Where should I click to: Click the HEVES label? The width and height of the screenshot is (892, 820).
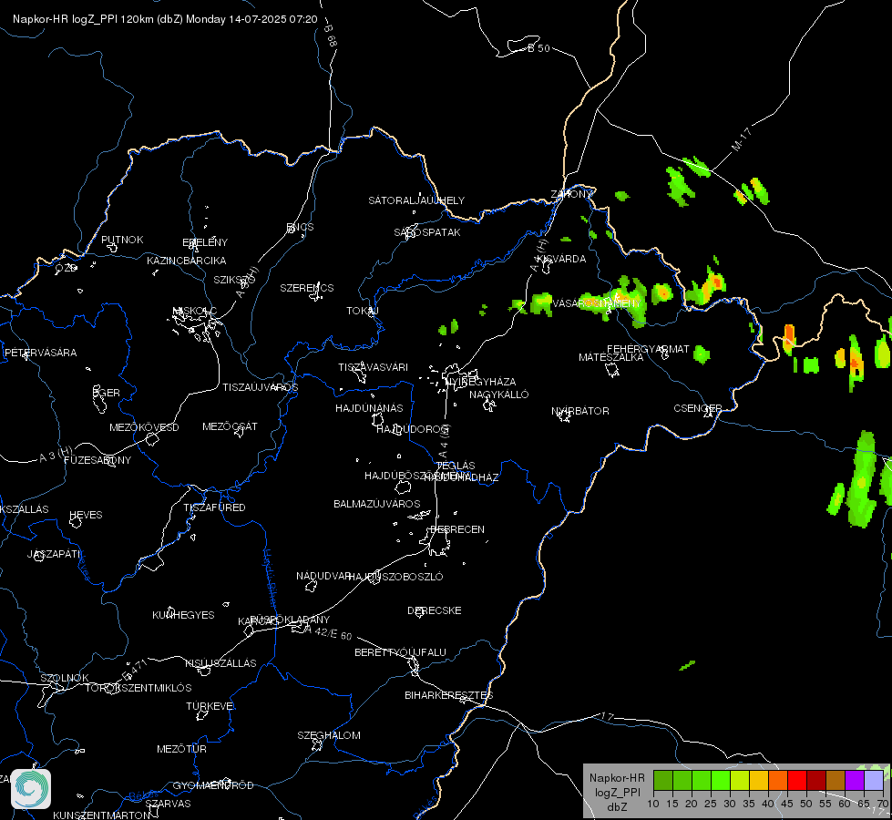(x=86, y=515)
